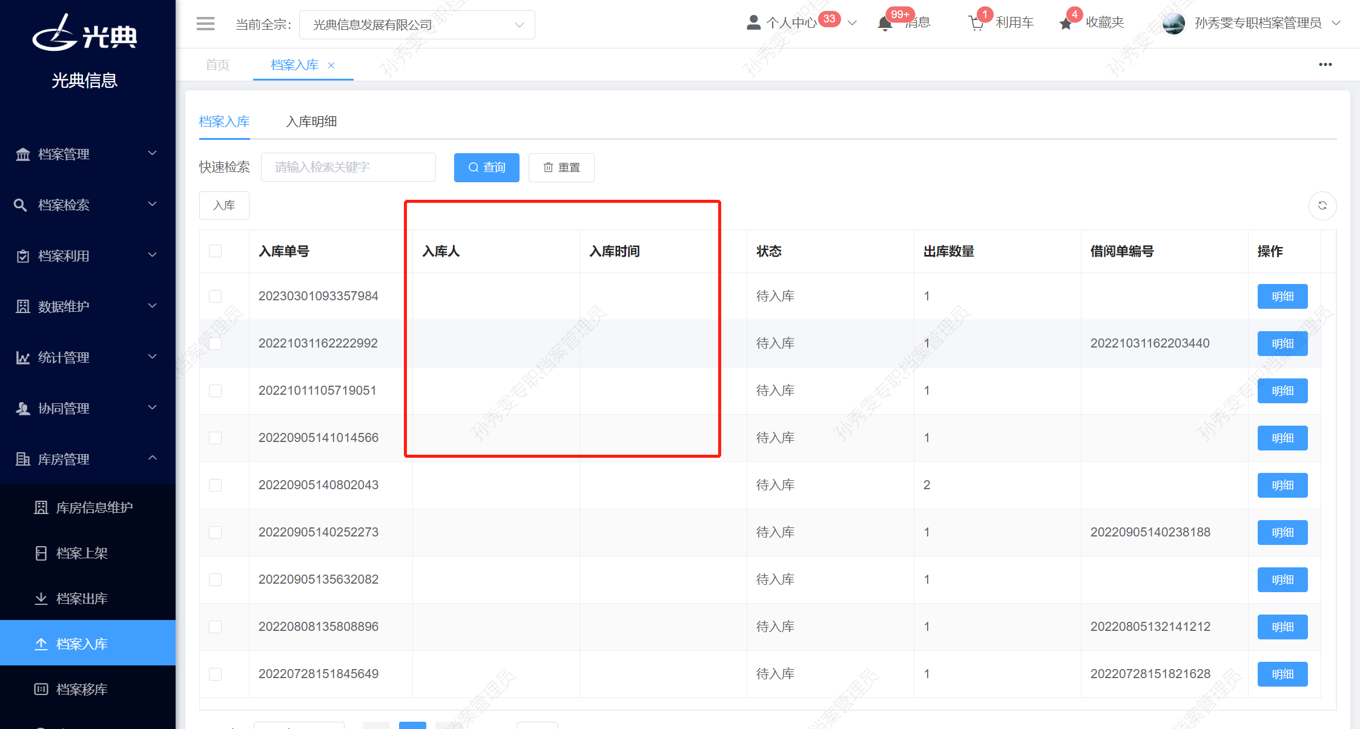Open 档案移库 submenu item
Screen dimensions: 1360x729
[88, 689]
